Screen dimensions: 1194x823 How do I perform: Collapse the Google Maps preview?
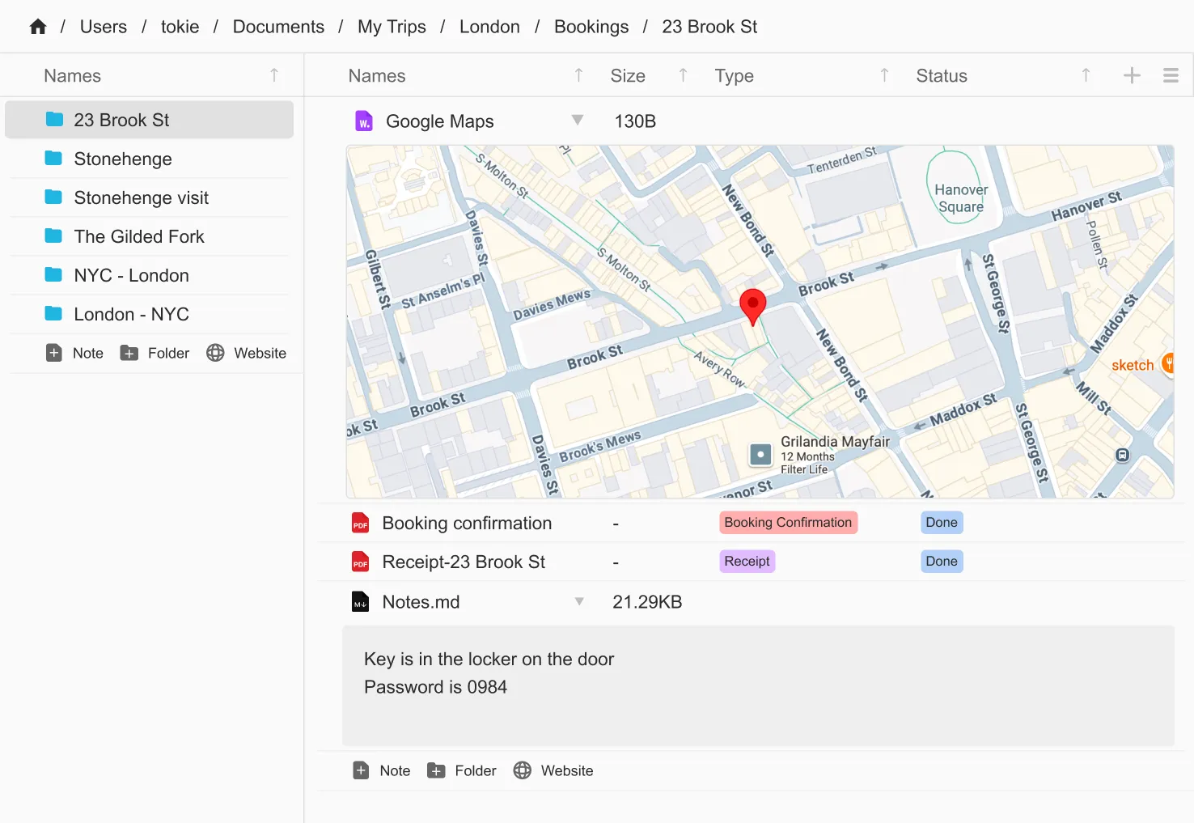[578, 121]
